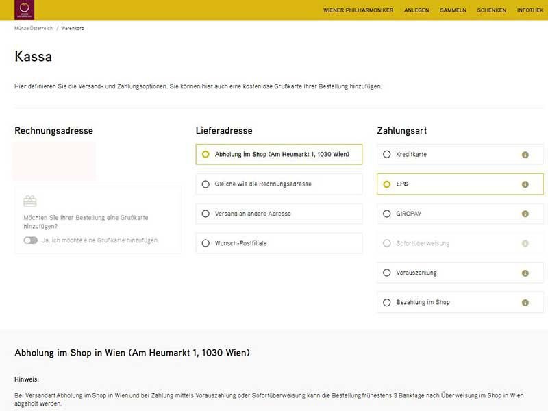The width and height of the screenshot is (548, 411).
Task: Click info icon next to Sofortüberweisung
Action: [525, 243]
